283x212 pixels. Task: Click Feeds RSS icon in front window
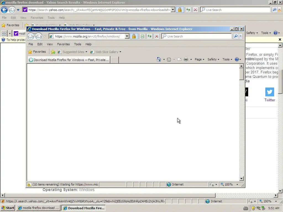coord(169,60)
